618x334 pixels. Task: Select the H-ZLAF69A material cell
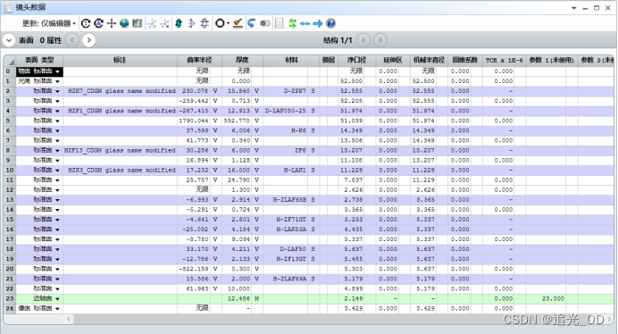(x=286, y=279)
